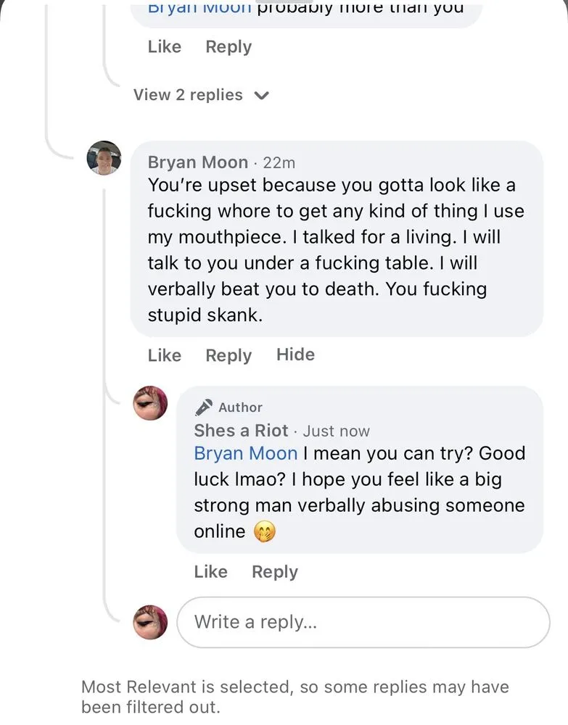
Task: Click the 22m timestamp on the comment
Action: click(279, 163)
